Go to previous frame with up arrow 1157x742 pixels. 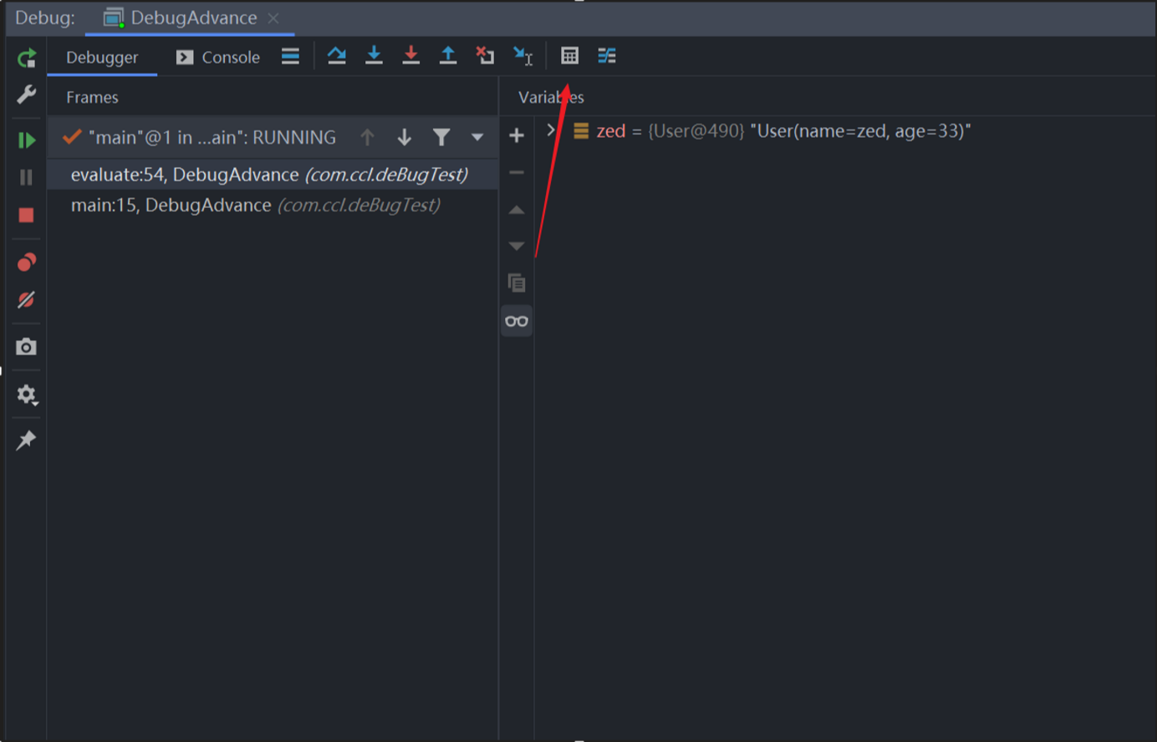pyautogui.click(x=367, y=137)
